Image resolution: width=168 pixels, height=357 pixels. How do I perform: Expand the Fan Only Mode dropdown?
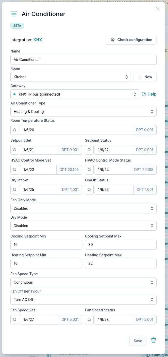[83, 208]
